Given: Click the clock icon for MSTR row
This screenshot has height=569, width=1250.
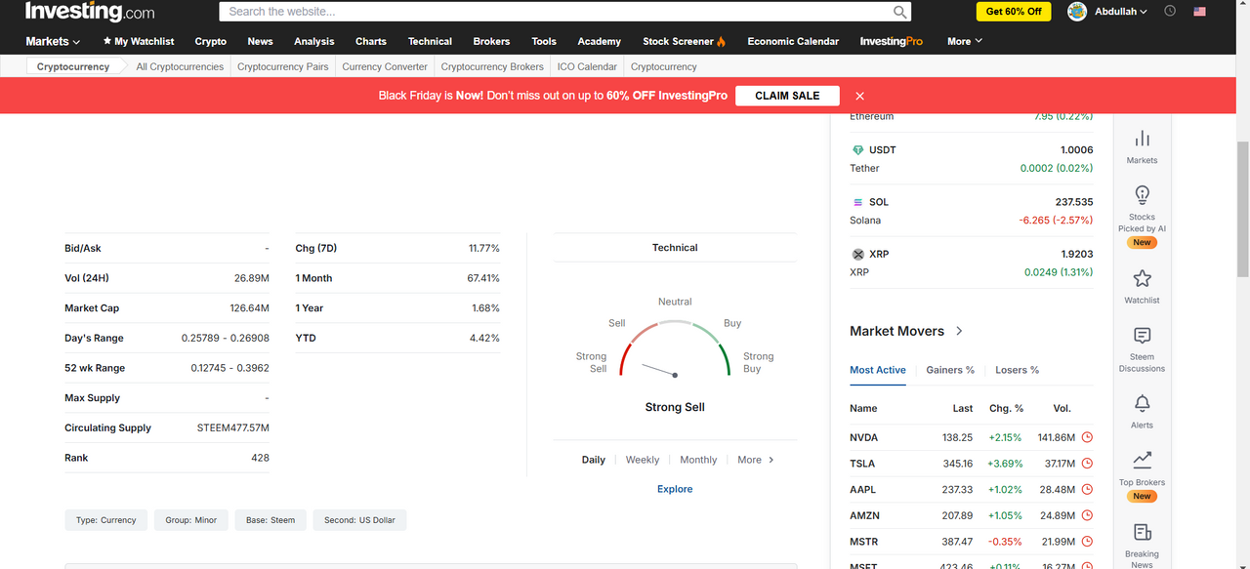Looking at the screenshot, I should point(1087,542).
